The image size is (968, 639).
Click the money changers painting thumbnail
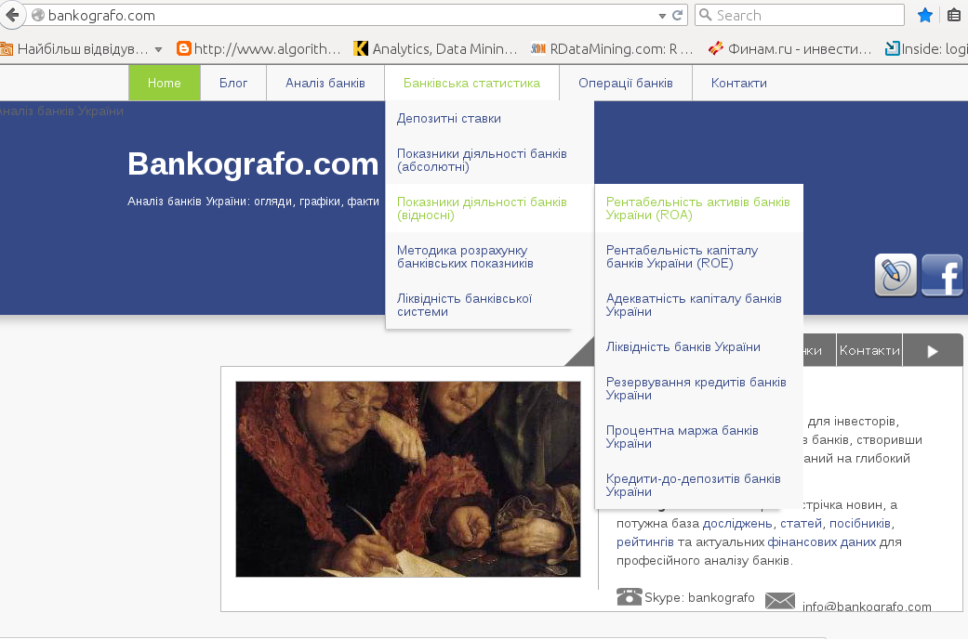tap(408, 478)
